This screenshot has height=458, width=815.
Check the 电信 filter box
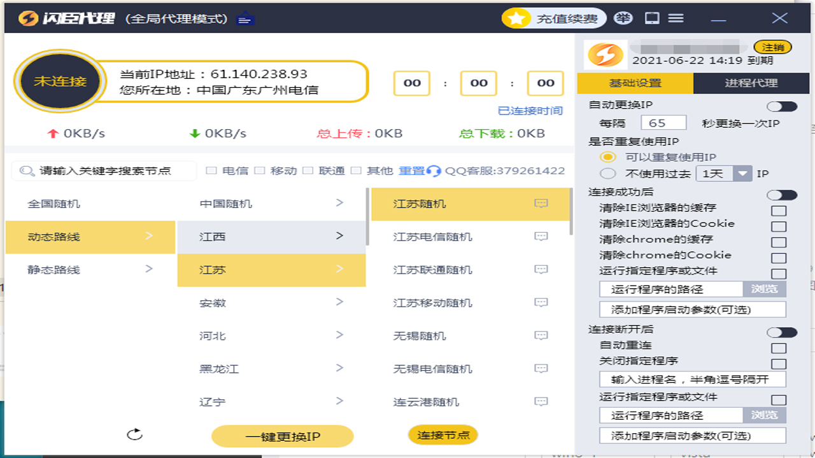(x=211, y=170)
